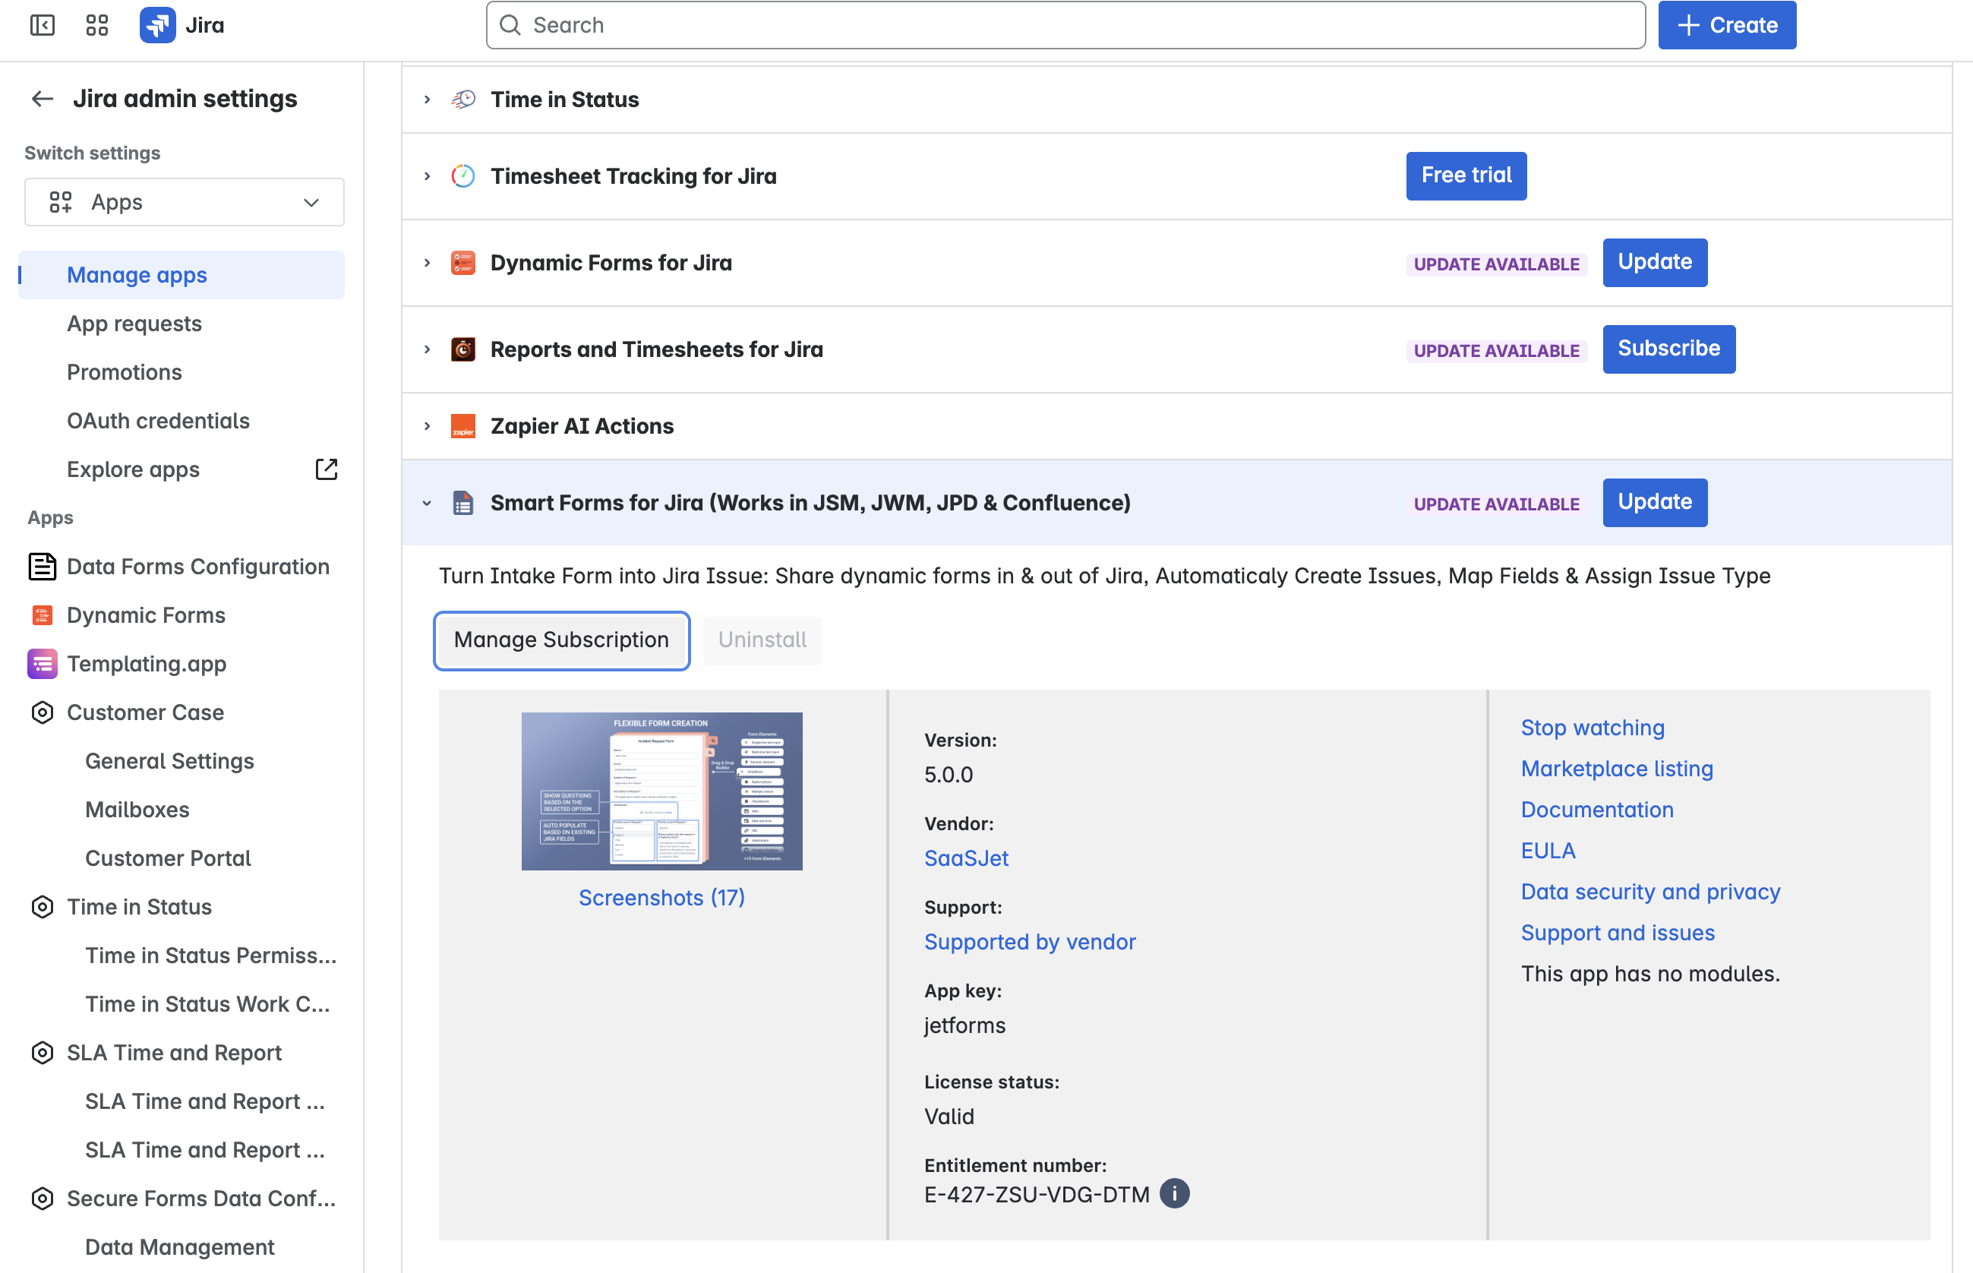Click the top search field
Viewport: 1973px width, 1273px height.
point(1065,25)
